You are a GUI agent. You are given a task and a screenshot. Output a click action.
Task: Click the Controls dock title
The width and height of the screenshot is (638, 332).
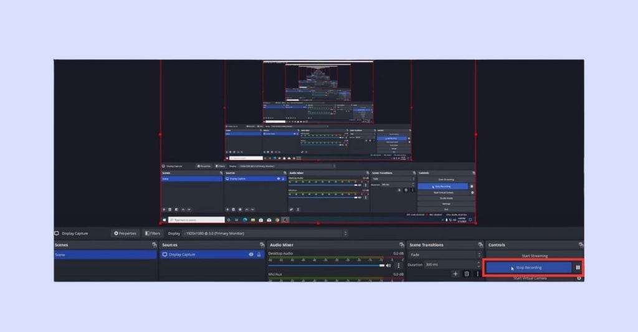point(497,245)
